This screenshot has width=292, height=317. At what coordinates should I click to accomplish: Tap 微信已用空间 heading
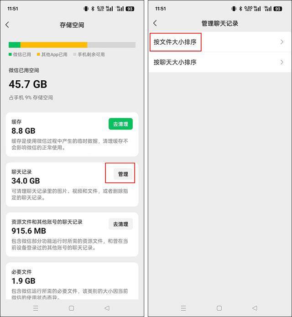(24, 70)
